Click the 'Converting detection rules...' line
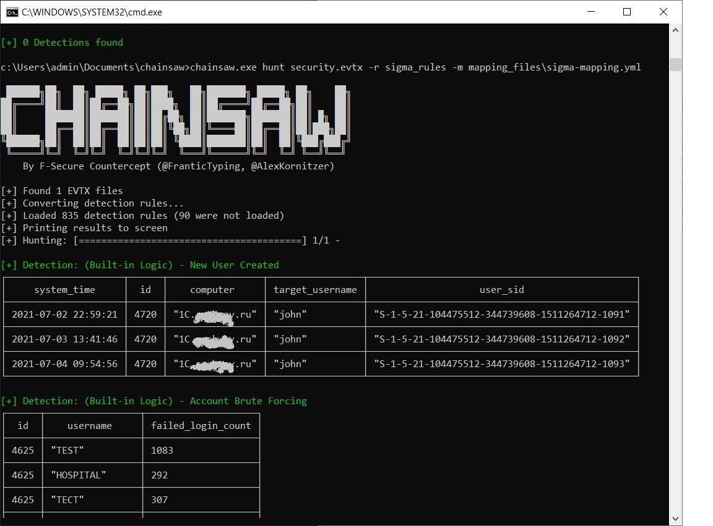This screenshot has width=713, height=526. 93,203
